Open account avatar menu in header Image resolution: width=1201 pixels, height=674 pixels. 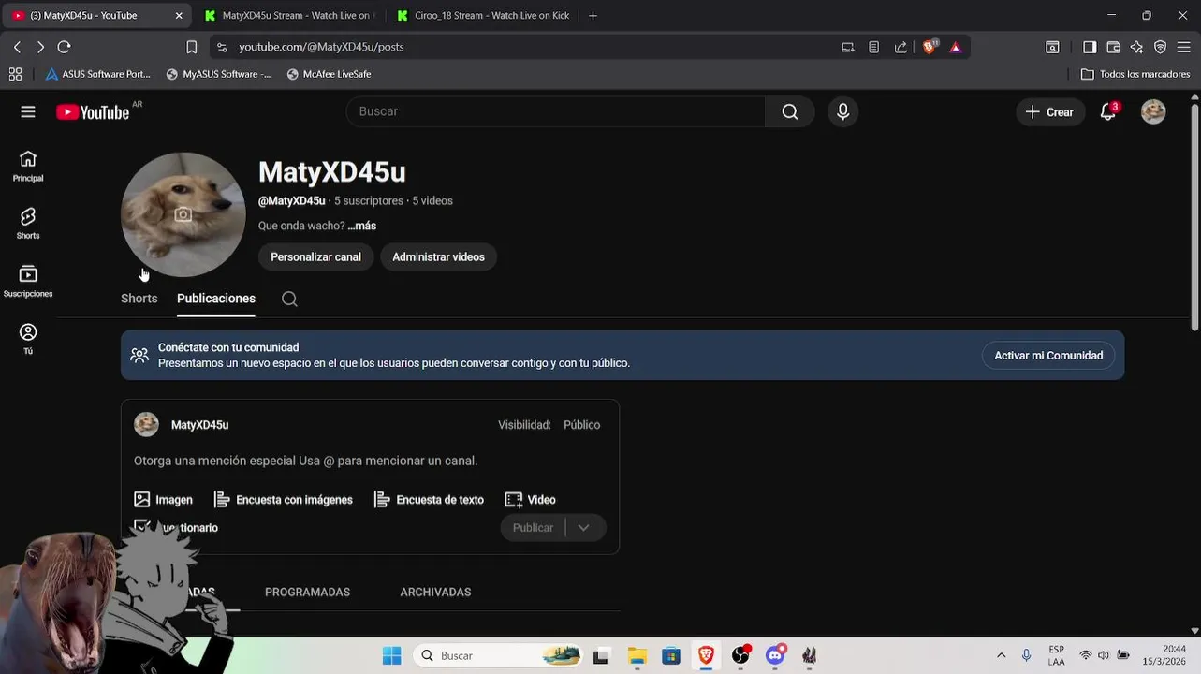[x=1153, y=112]
